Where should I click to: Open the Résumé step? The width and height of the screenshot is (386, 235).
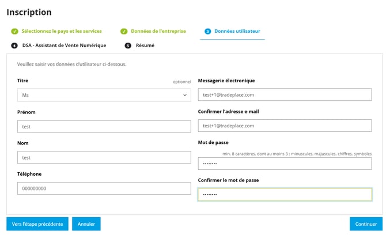145,45
